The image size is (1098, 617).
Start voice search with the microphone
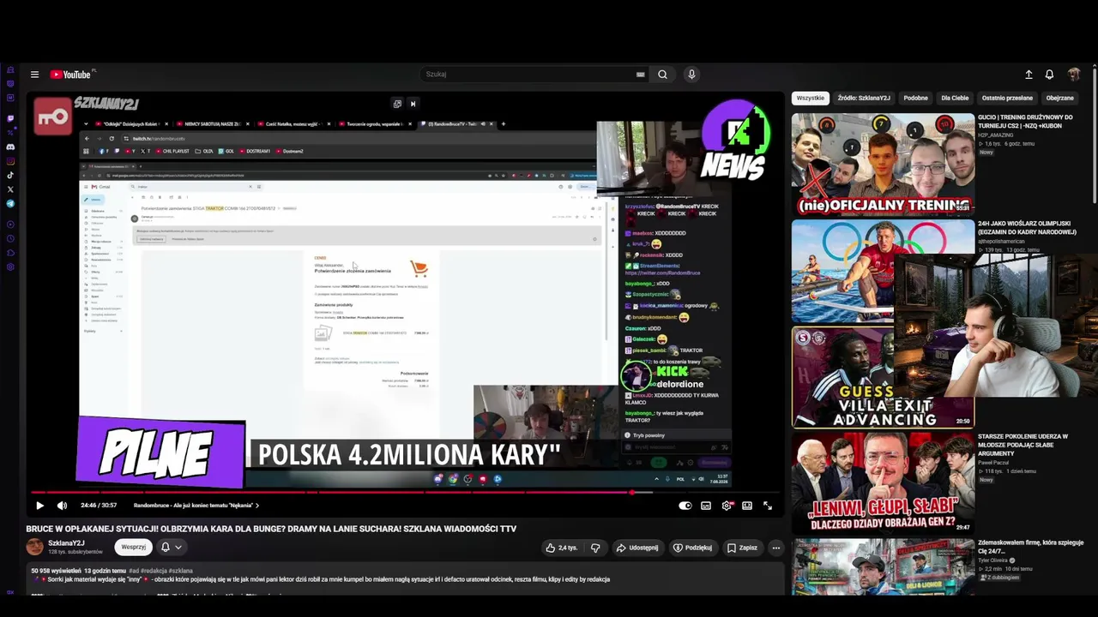(x=691, y=75)
